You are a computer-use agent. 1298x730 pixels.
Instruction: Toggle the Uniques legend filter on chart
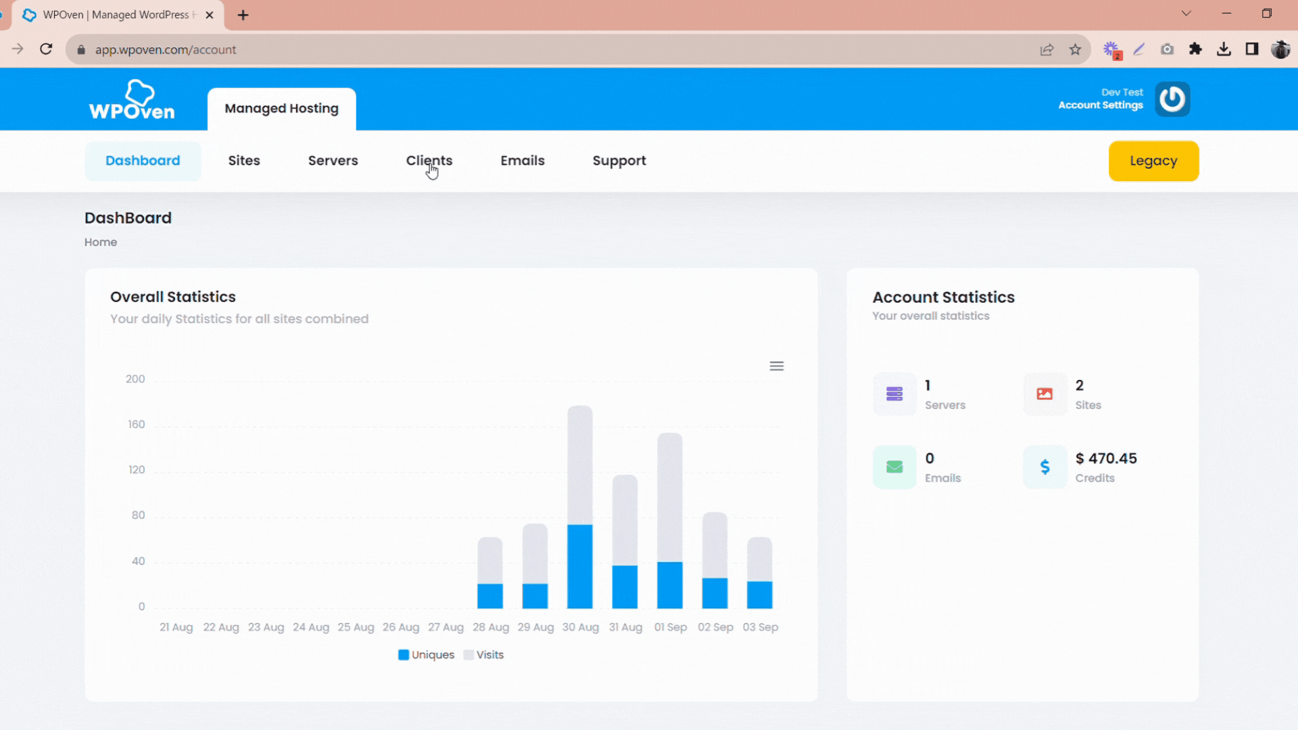coord(426,654)
